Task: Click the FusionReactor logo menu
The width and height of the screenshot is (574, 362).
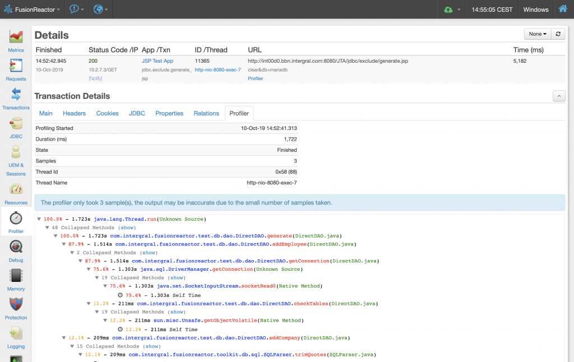Action: (32, 10)
